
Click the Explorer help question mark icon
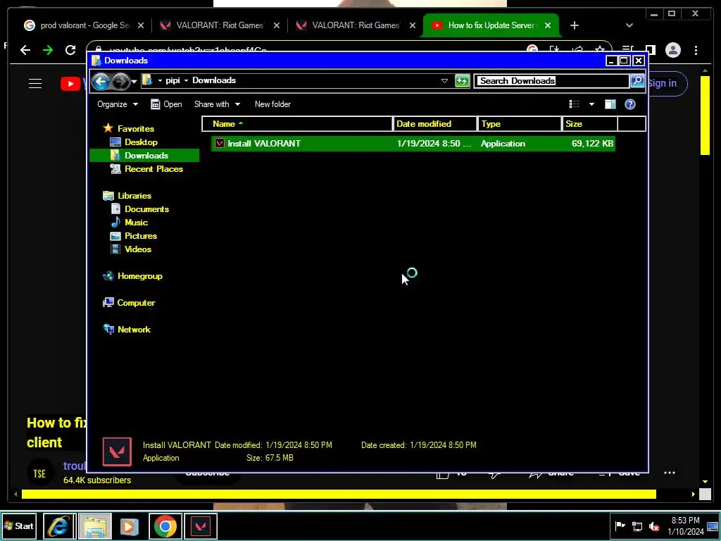[x=630, y=104]
